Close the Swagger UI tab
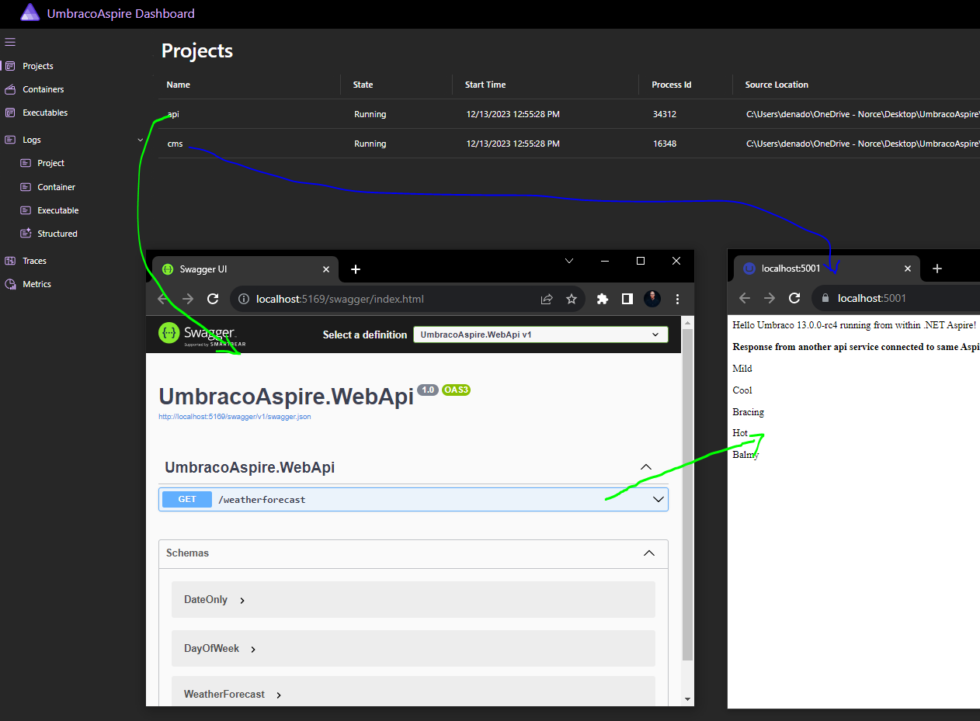Screen dimensions: 980x721 (326, 269)
